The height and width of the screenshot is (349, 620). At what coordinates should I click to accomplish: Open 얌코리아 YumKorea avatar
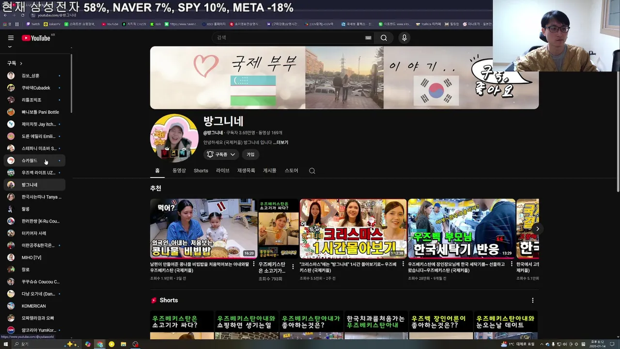click(x=11, y=330)
